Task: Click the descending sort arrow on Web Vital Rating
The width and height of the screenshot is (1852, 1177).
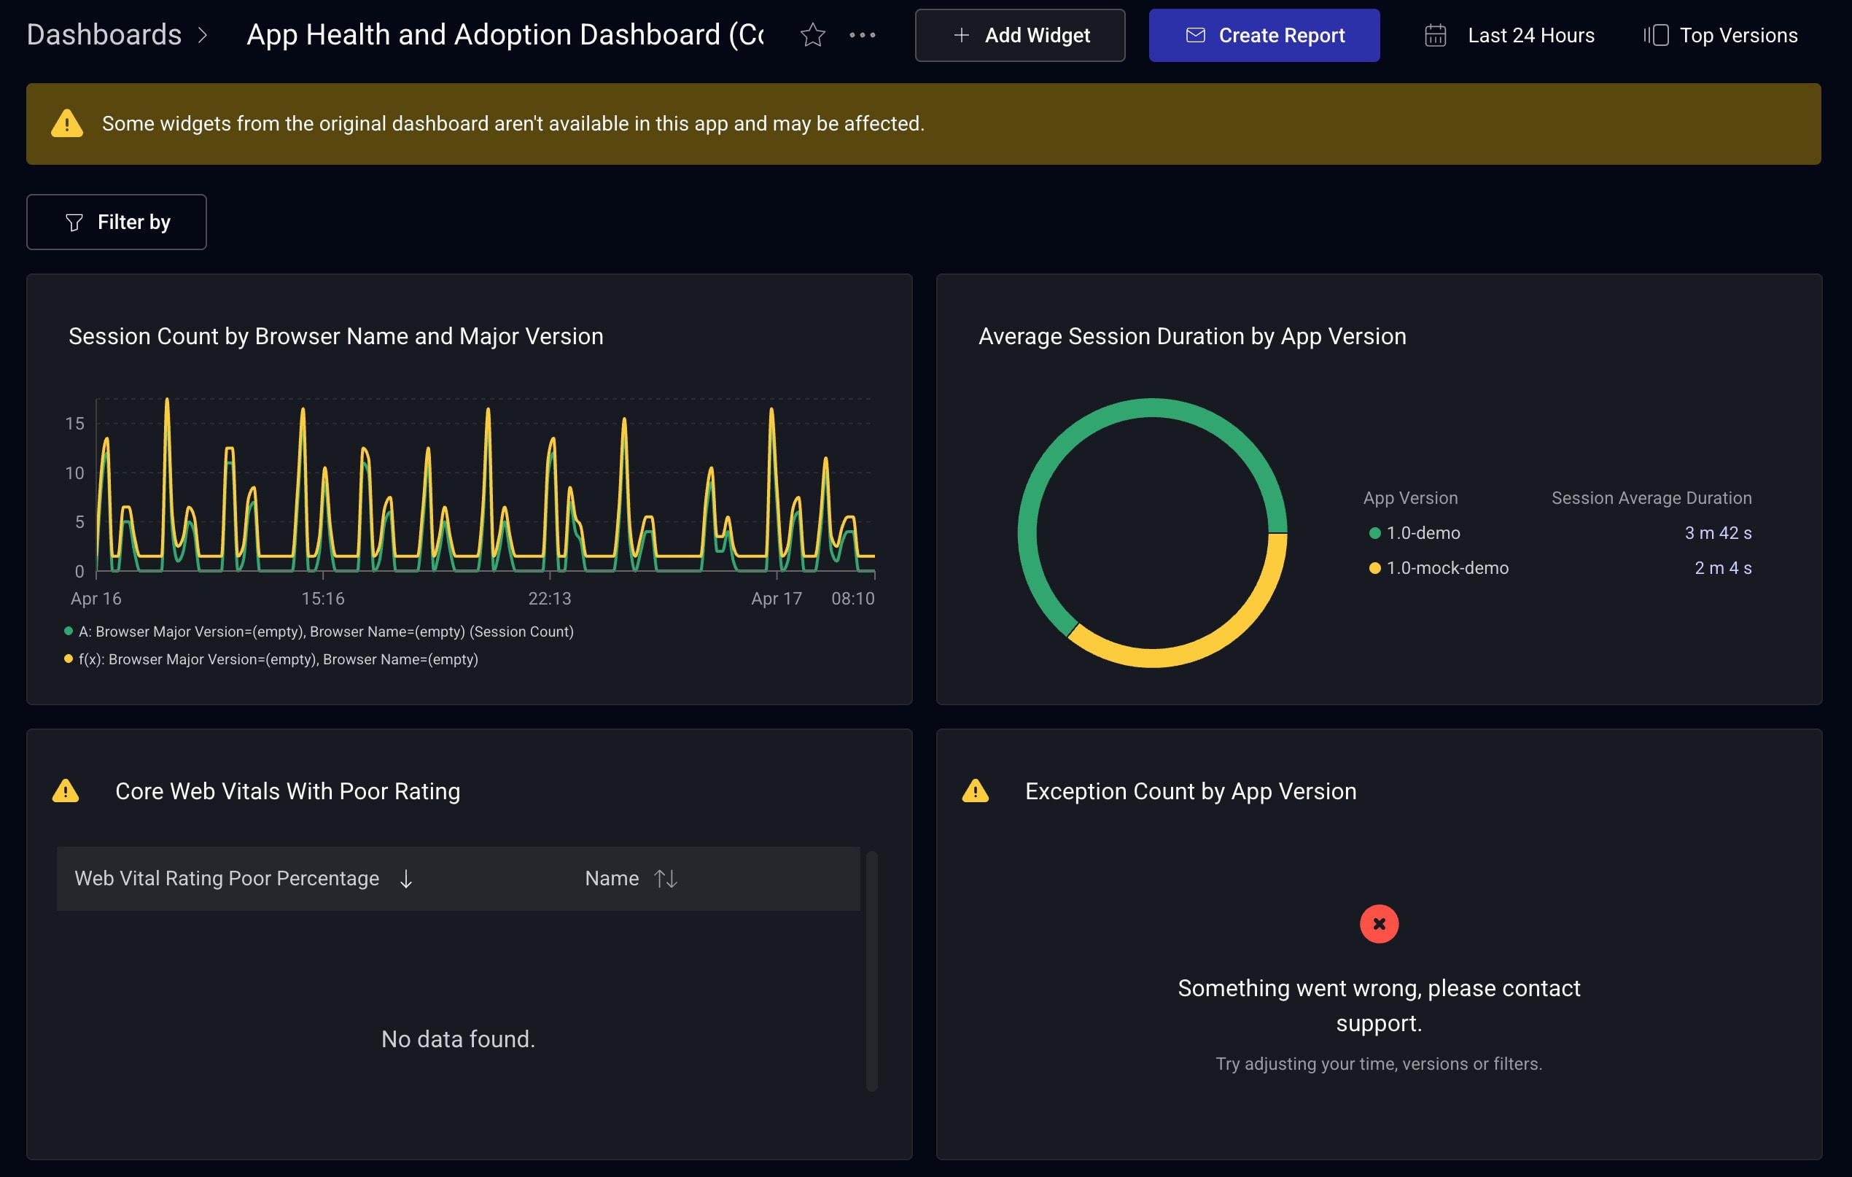Action: [x=405, y=878]
